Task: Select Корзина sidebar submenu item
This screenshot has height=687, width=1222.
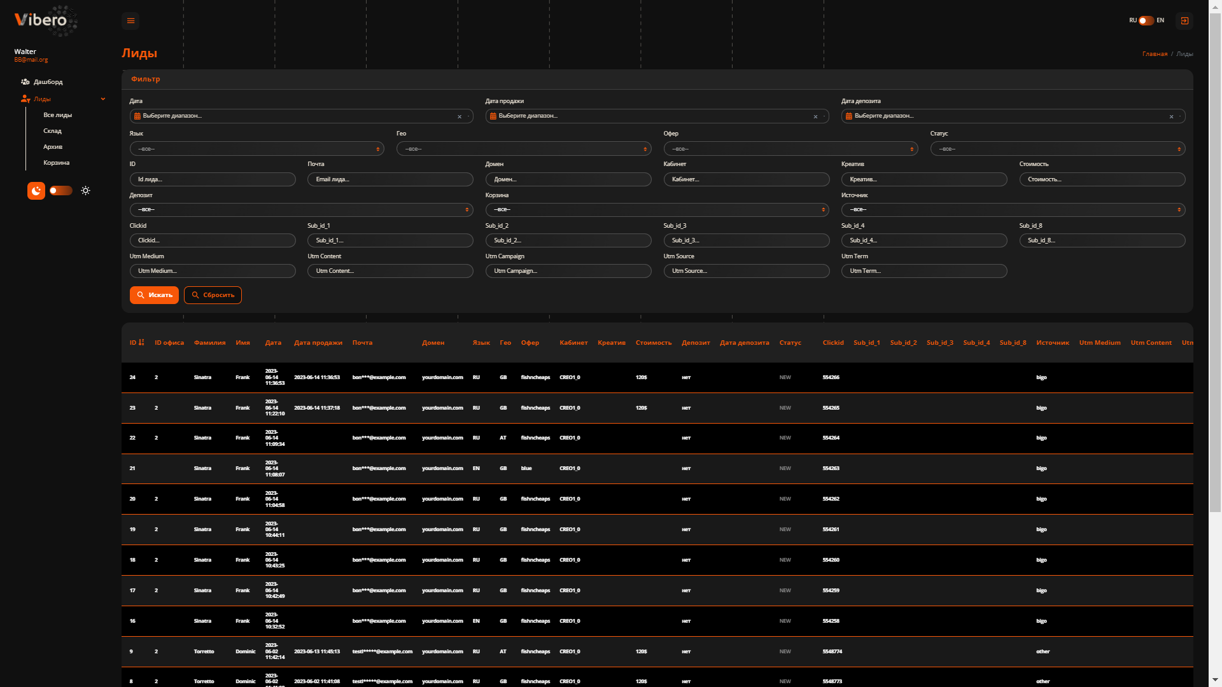Action: click(x=56, y=163)
